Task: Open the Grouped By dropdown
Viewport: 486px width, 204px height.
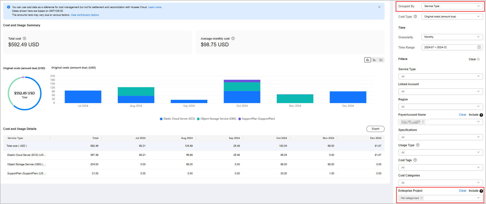Action: [452, 6]
